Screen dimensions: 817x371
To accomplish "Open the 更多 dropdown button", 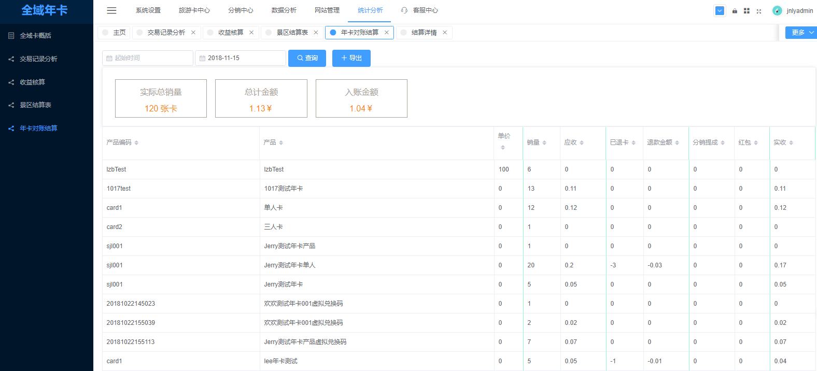I will 800,33.
